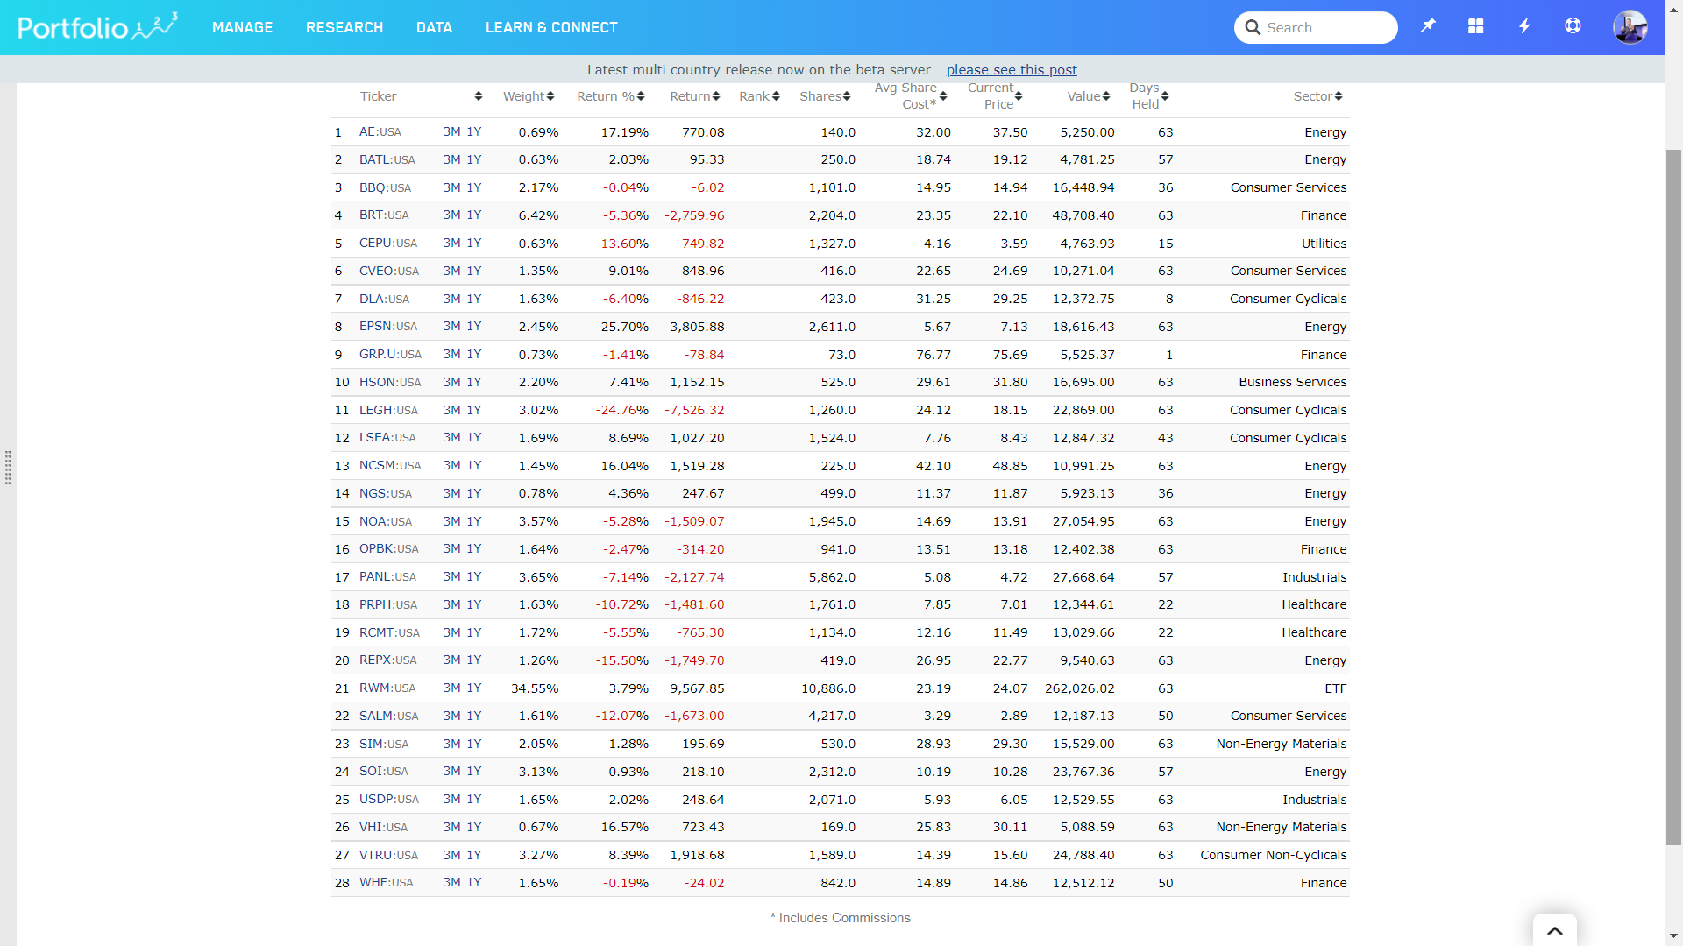Open the help lifebuoy icon
This screenshot has width=1683, height=946.
[1573, 26]
